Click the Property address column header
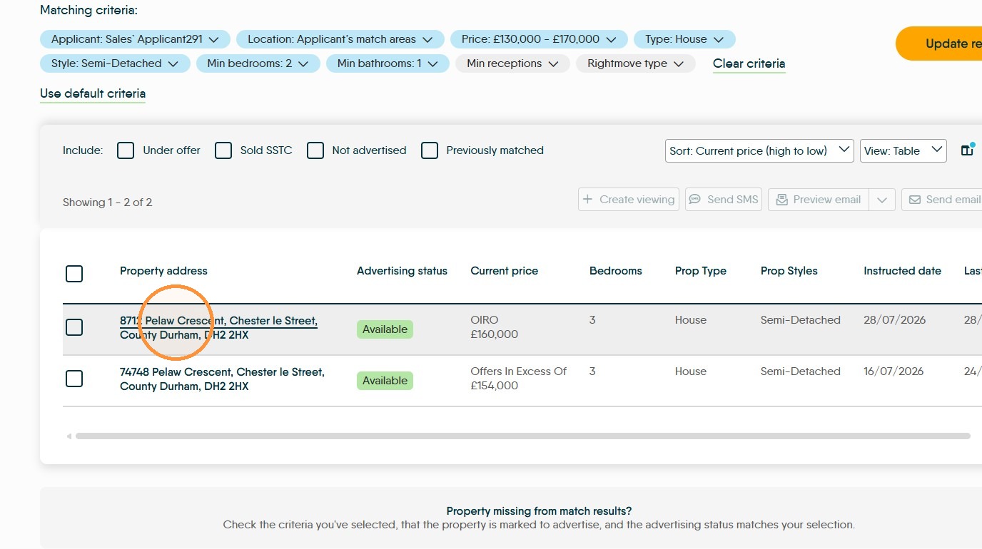The width and height of the screenshot is (982, 549). pyautogui.click(x=163, y=271)
